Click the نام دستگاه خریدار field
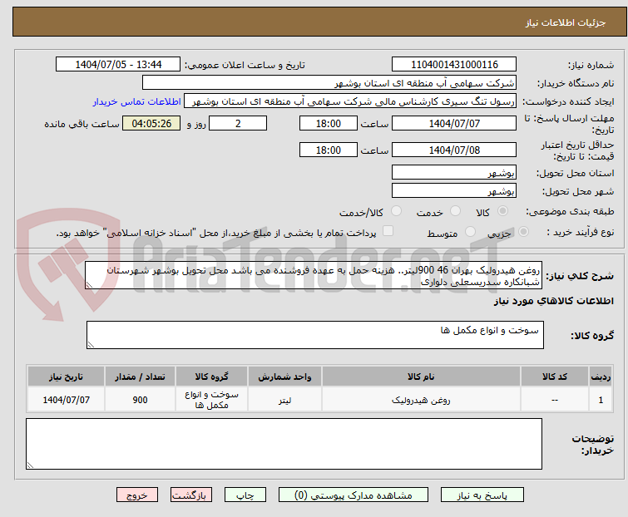This screenshot has width=628, height=517. click(x=329, y=83)
